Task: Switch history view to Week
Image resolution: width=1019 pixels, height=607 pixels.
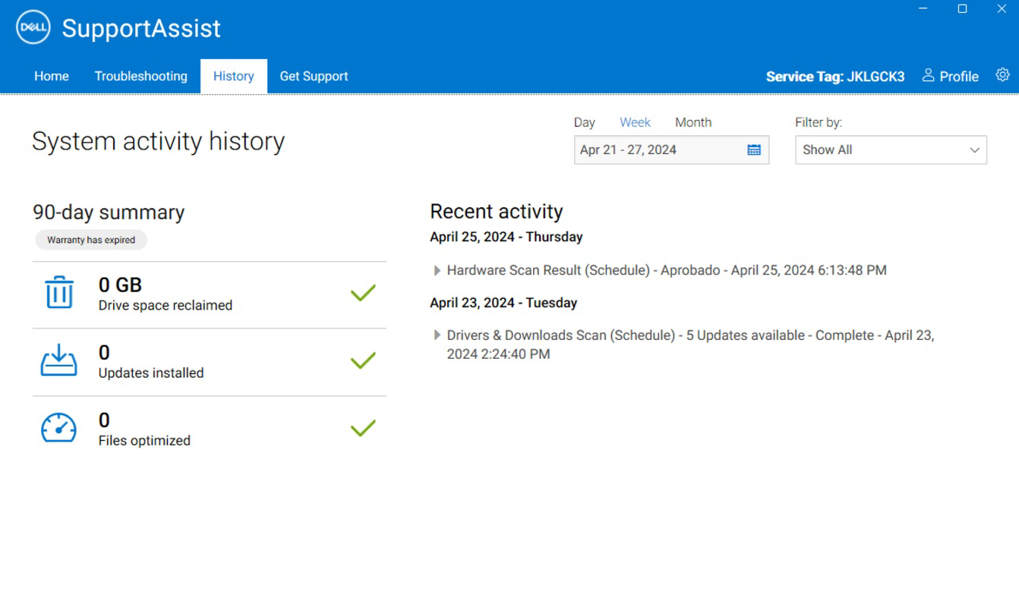Action: point(635,122)
